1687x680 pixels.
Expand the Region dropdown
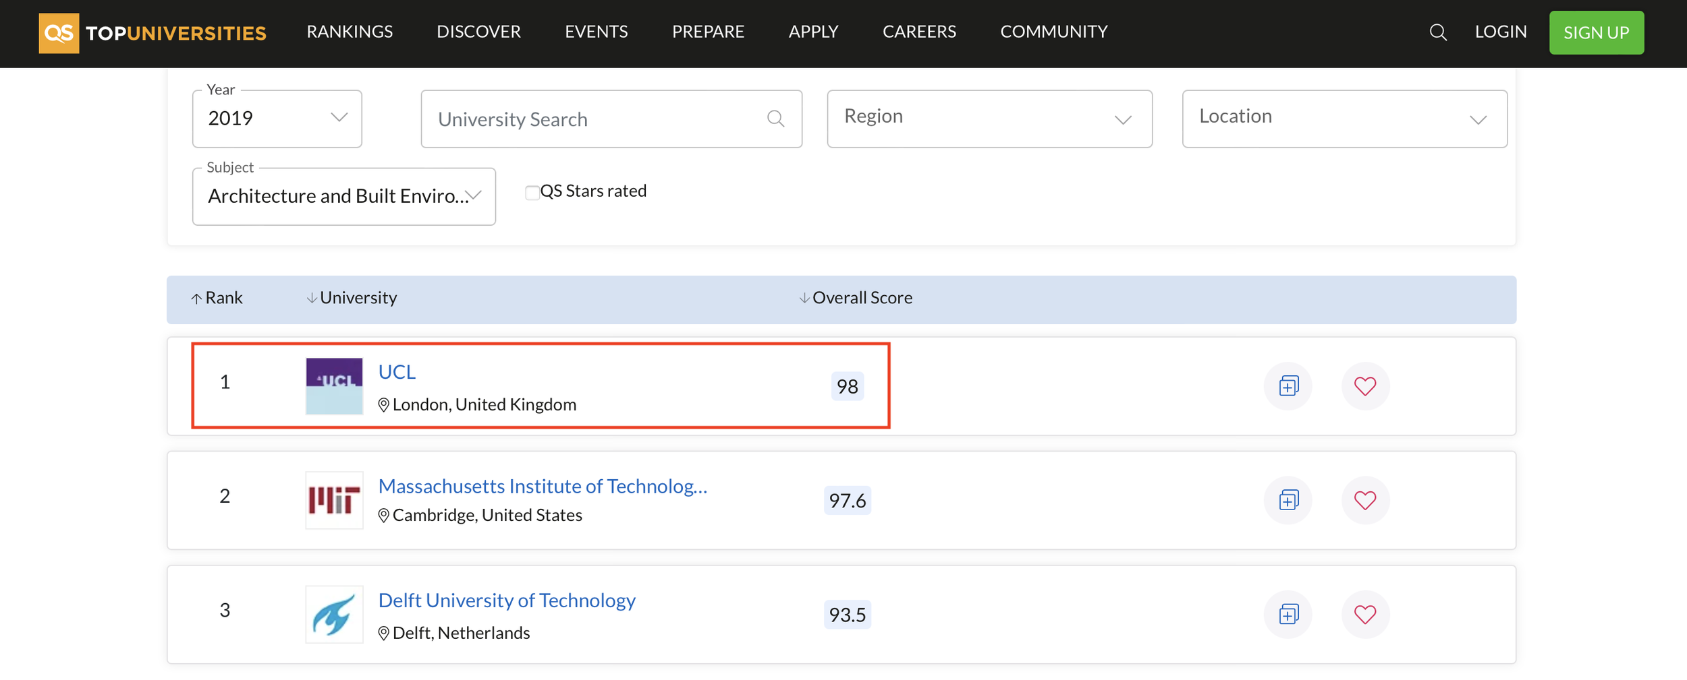pyautogui.click(x=990, y=119)
